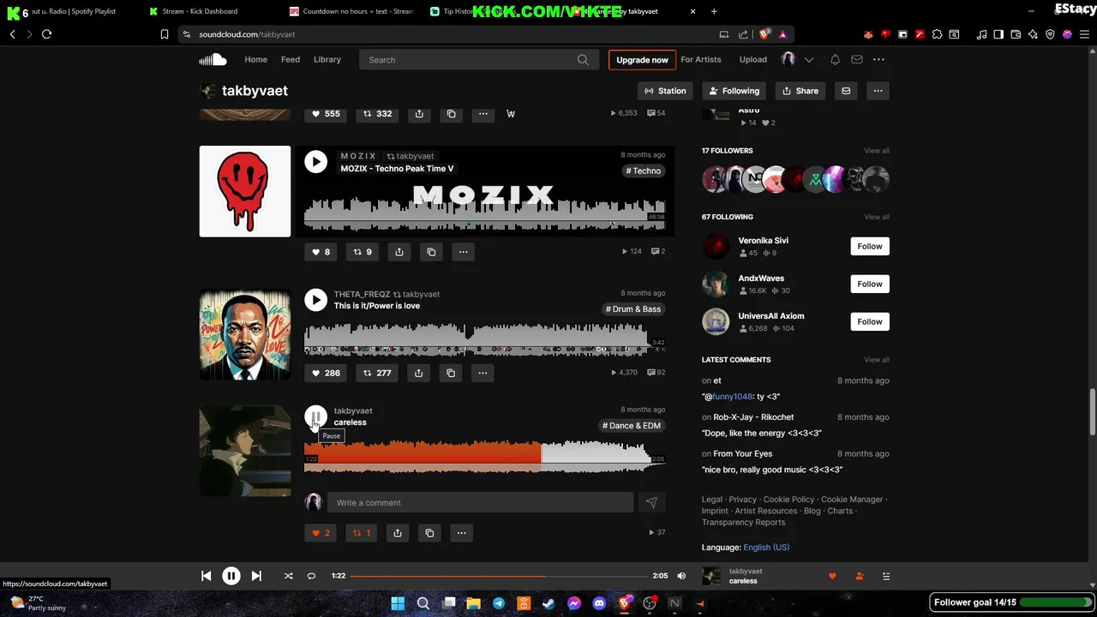Image resolution: width=1097 pixels, height=617 pixels.
Task: Share the Power is love track
Action: pyautogui.click(x=418, y=373)
